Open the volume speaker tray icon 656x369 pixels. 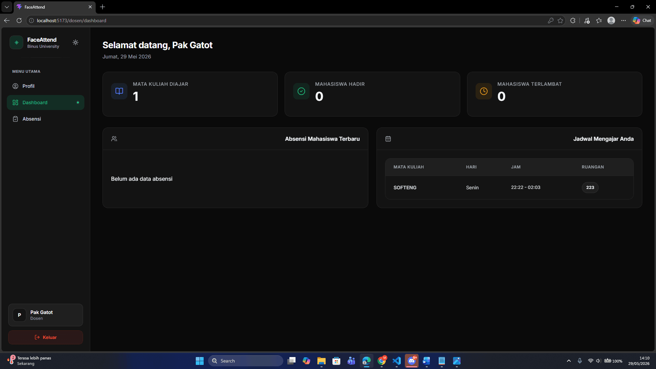click(598, 361)
